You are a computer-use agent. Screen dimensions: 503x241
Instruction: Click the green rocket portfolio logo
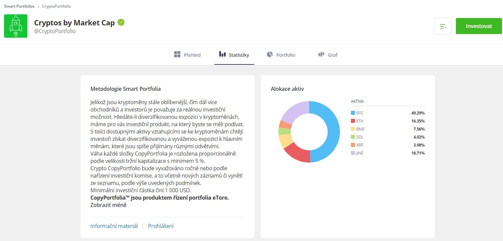tap(16, 26)
